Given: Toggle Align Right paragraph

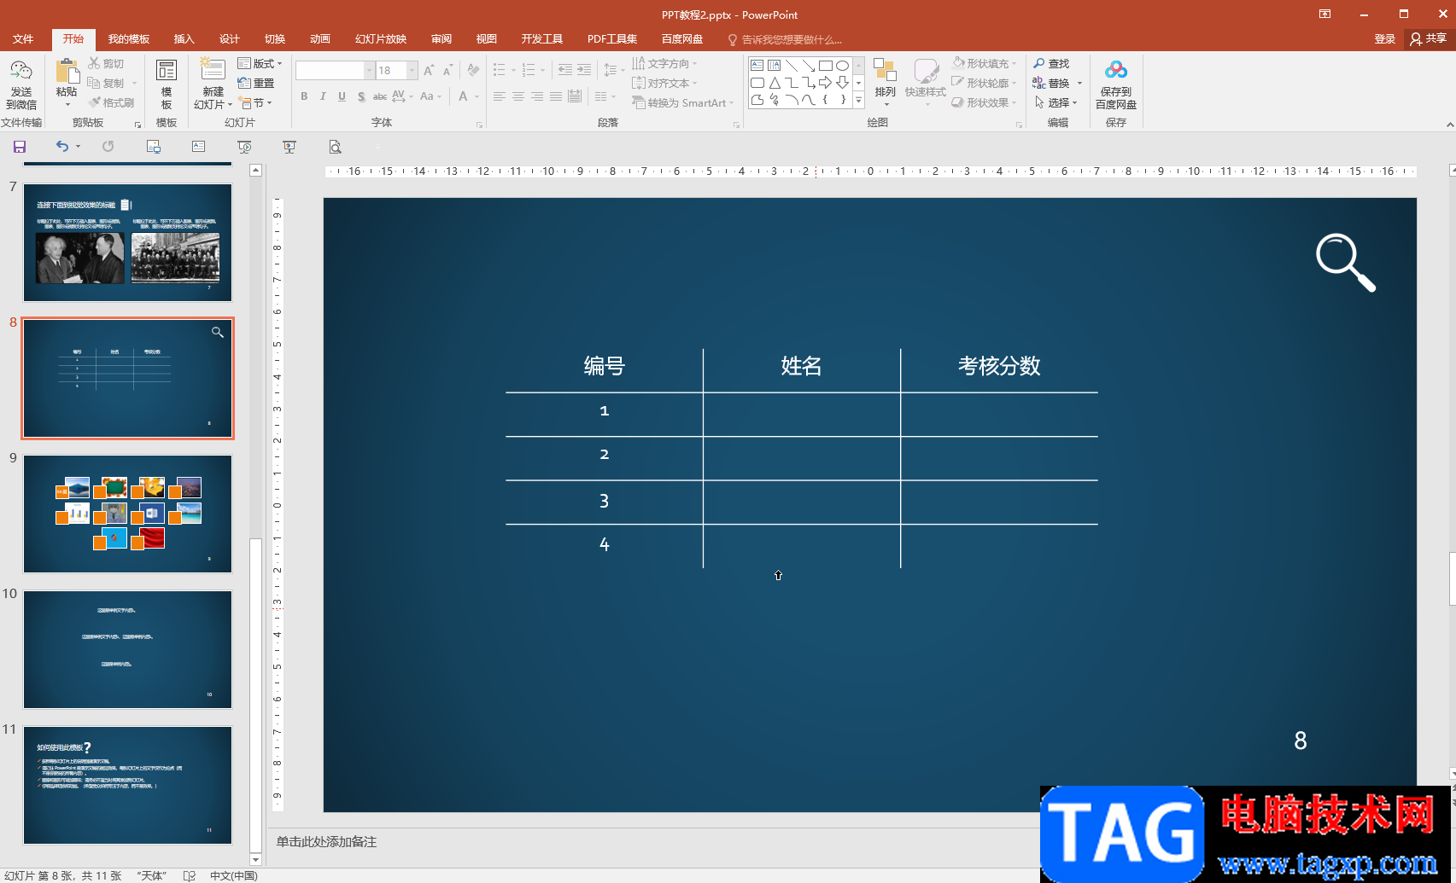Looking at the screenshot, I should click(537, 96).
